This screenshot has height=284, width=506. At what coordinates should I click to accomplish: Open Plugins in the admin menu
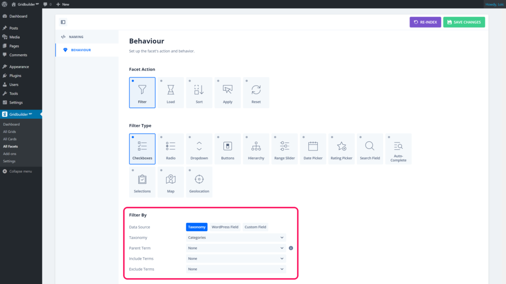[21, 75]
